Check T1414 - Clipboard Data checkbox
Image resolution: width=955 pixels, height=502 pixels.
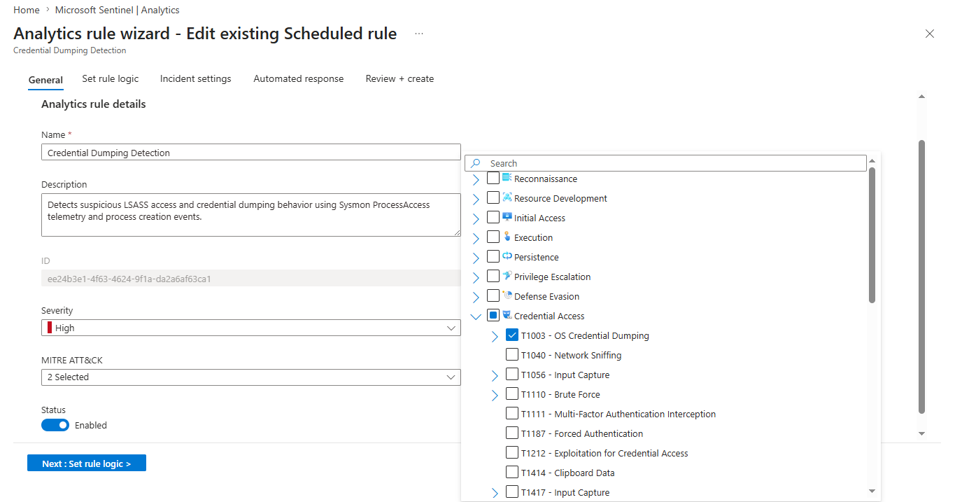[x=512, y=473]
